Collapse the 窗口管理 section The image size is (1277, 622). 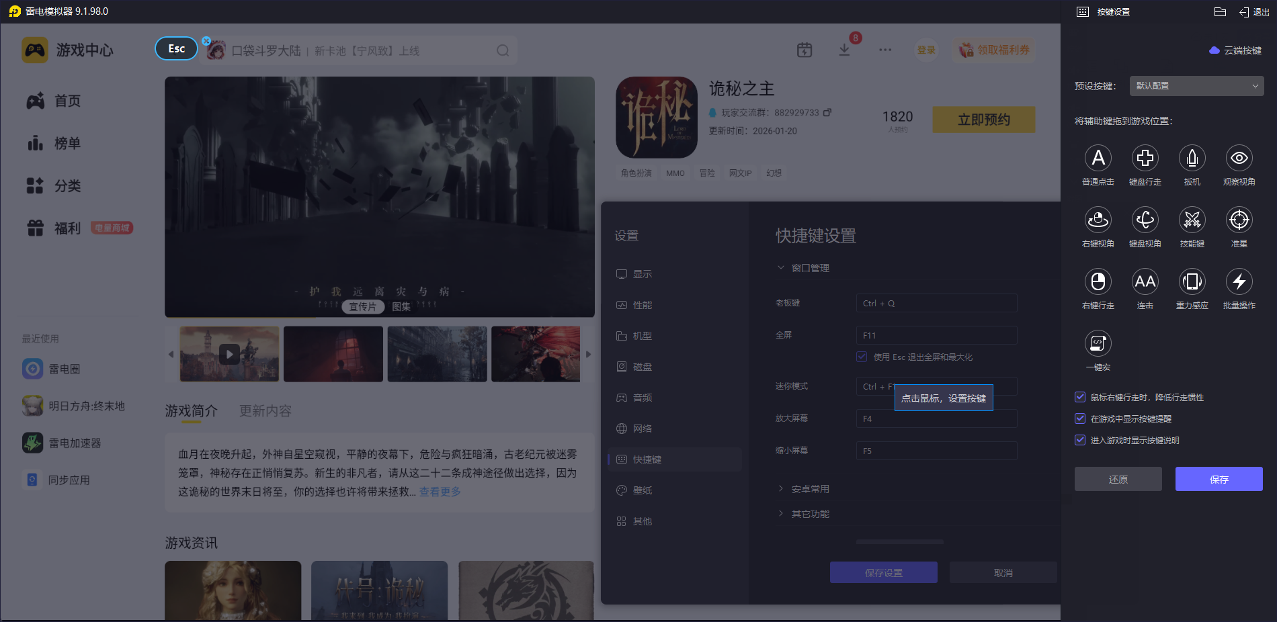(x=803, y=268)
